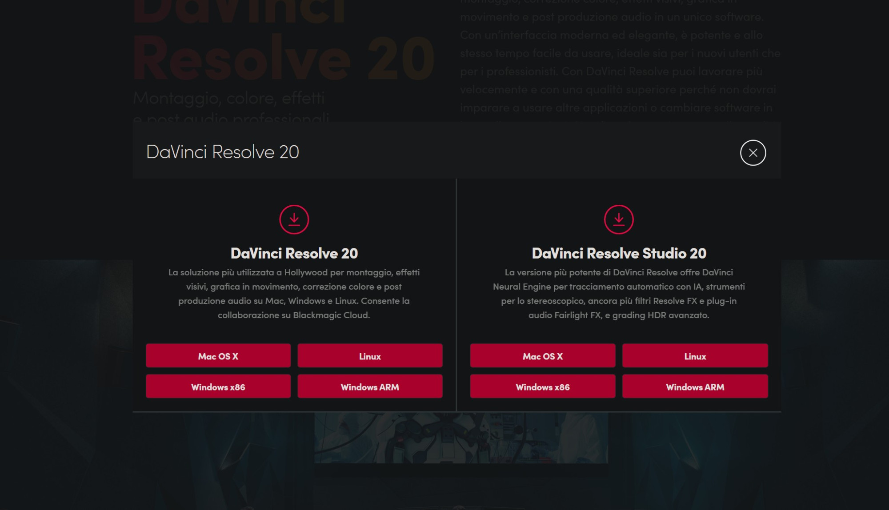
Task: Pick Windows ARM under Resolve Studio 20
Action: (x=695, y=386)
